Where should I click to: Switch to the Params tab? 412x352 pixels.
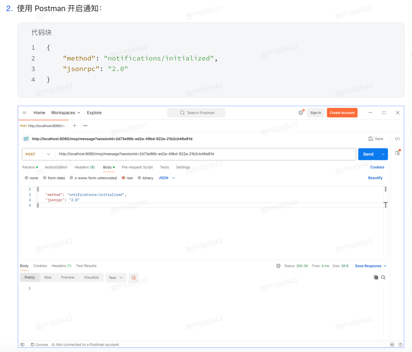click(x=30, y=167)
